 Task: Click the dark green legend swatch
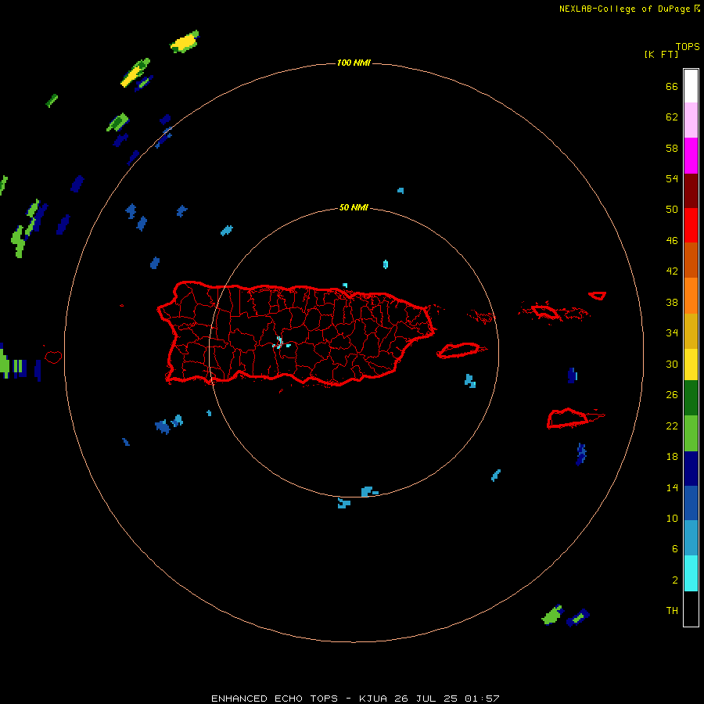(691, 398)
